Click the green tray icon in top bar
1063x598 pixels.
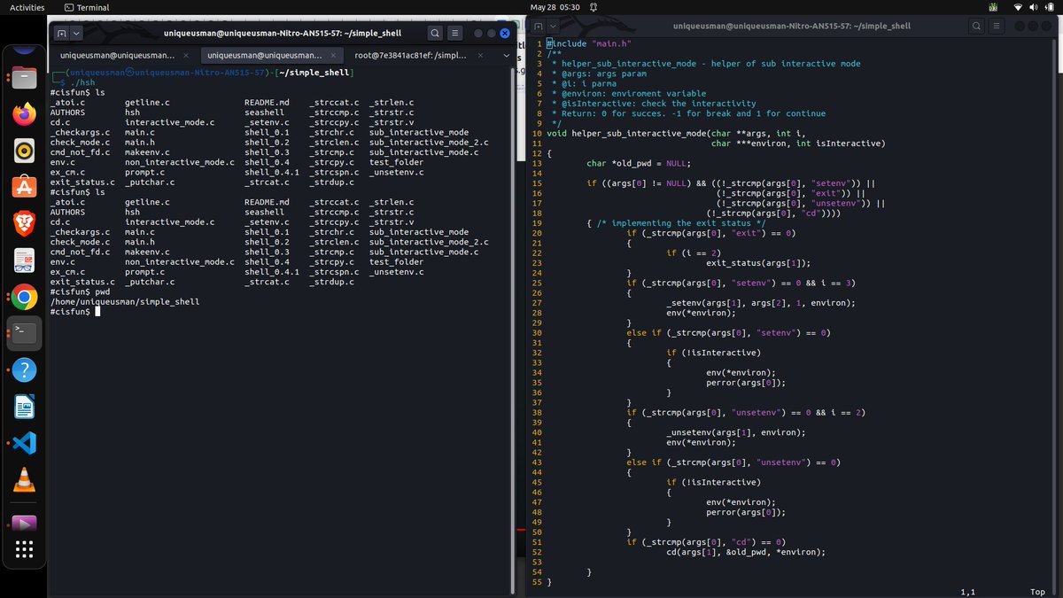pos(993,7)
